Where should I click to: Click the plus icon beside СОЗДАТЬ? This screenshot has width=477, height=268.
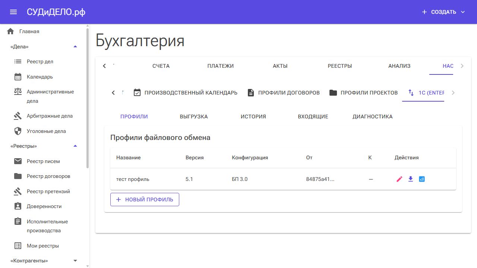[424, 12]
